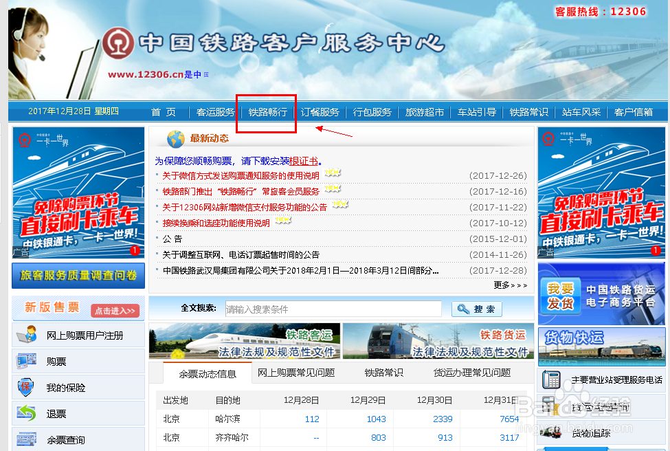Click the 货物快运 banner

601,346
